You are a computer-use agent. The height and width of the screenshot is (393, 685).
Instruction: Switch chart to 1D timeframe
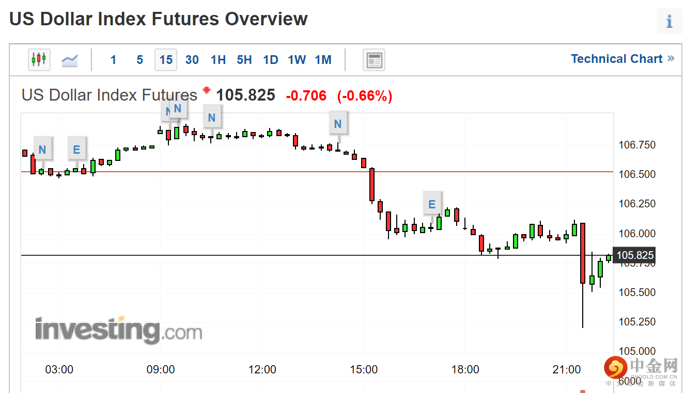click(x=271, y=60)
